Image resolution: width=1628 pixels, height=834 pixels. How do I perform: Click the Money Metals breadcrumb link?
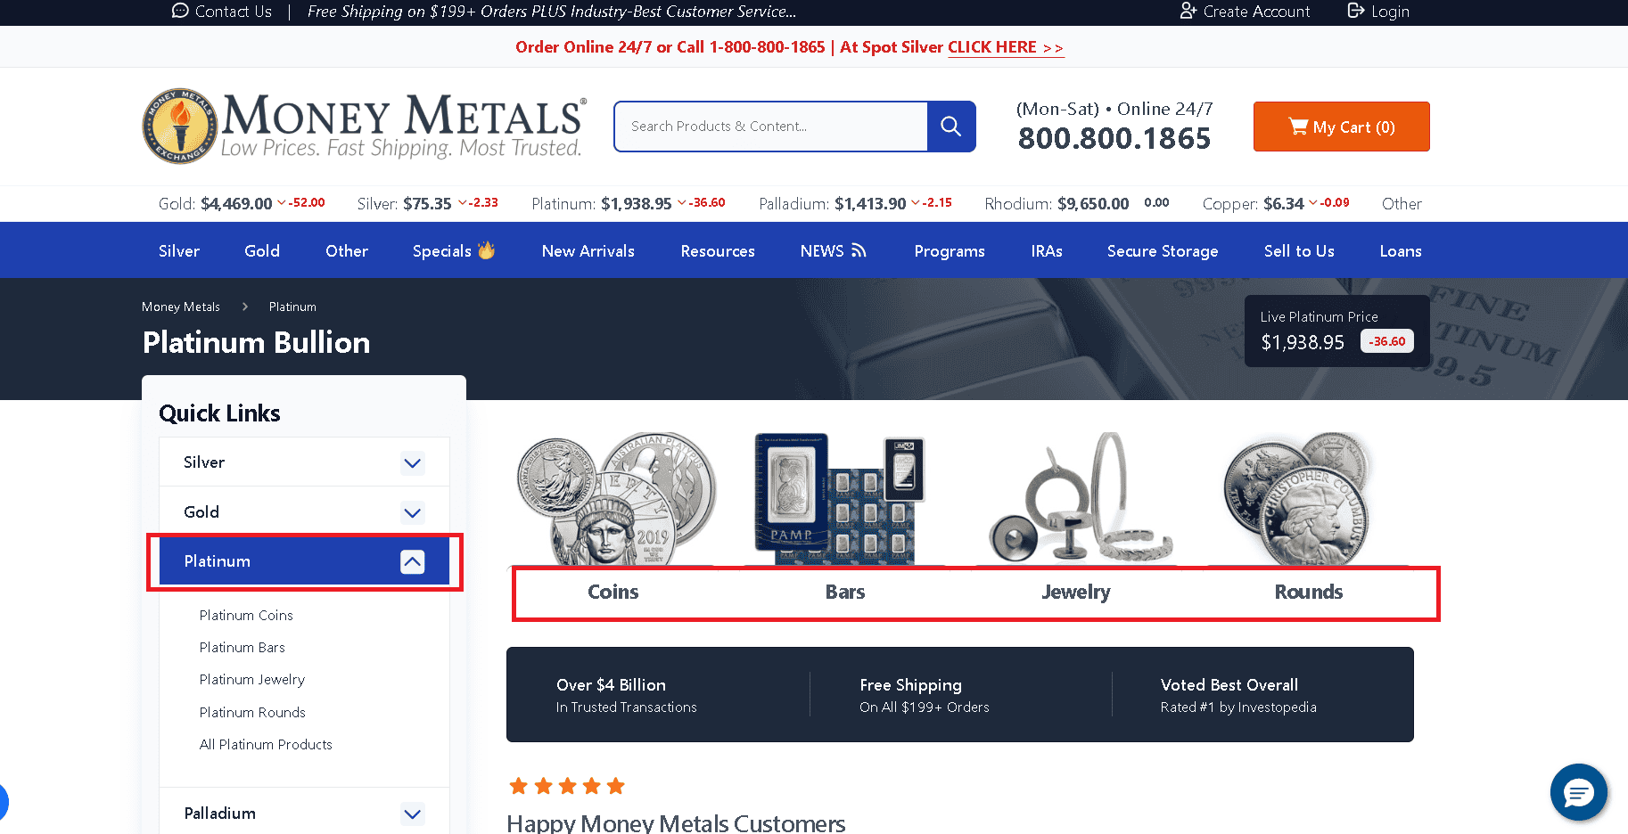(x=181, y=307)
